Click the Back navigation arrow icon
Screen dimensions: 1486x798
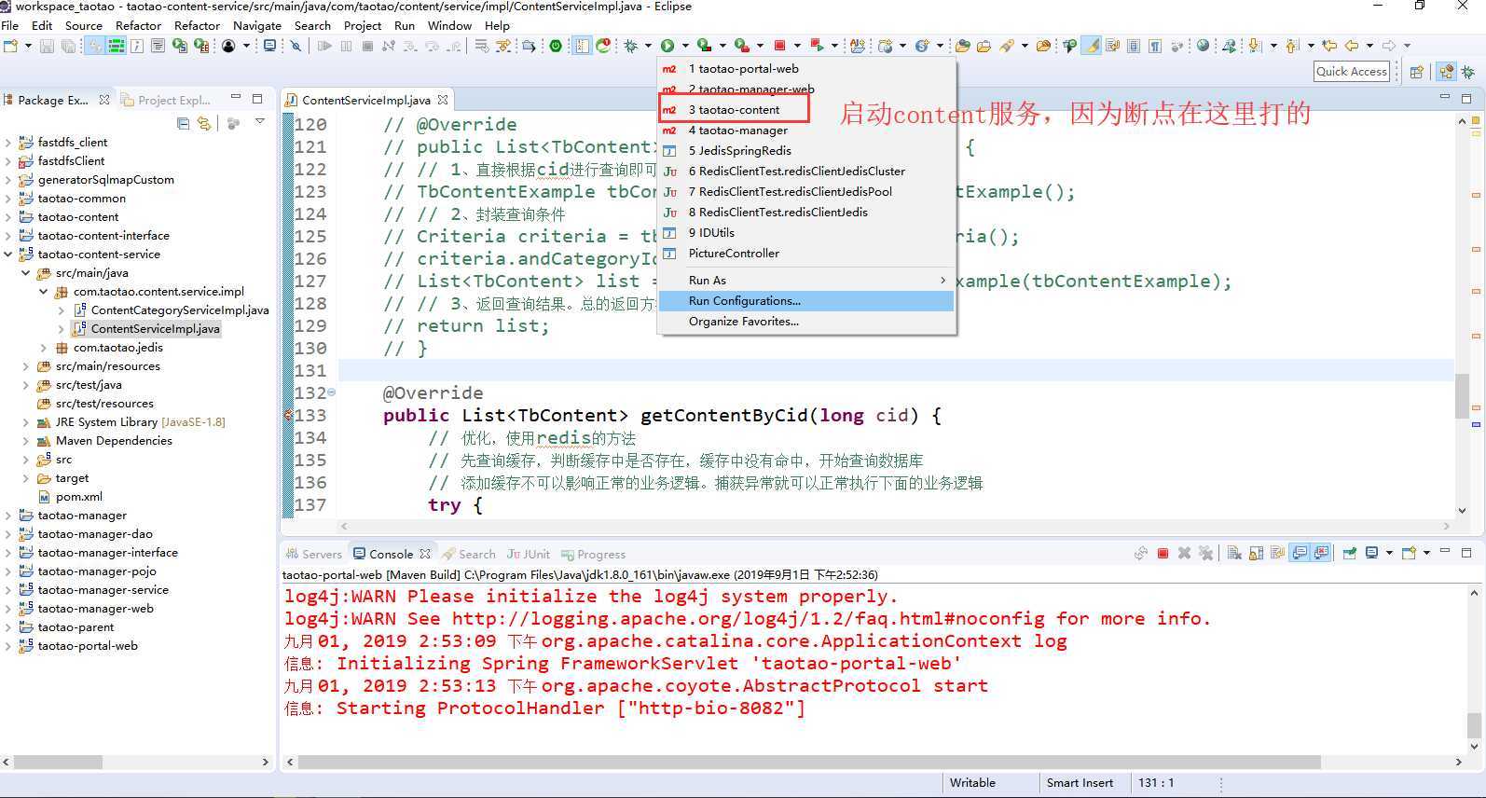pos(1353,46)
